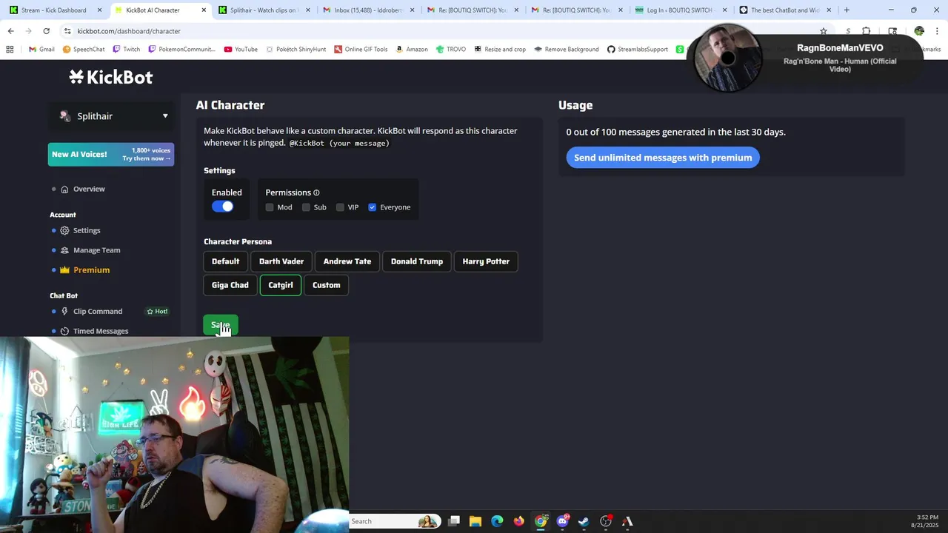Select the Donald Trump persona

[417, 261]
